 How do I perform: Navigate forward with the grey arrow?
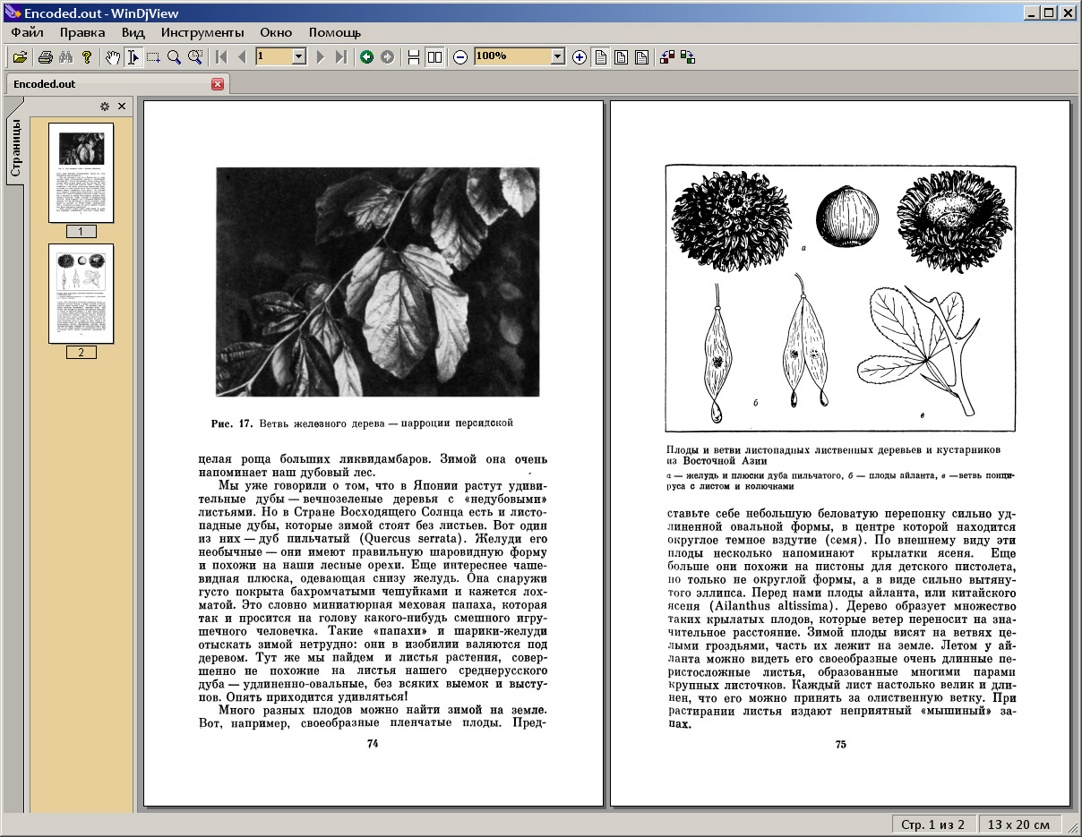point(387,57)
